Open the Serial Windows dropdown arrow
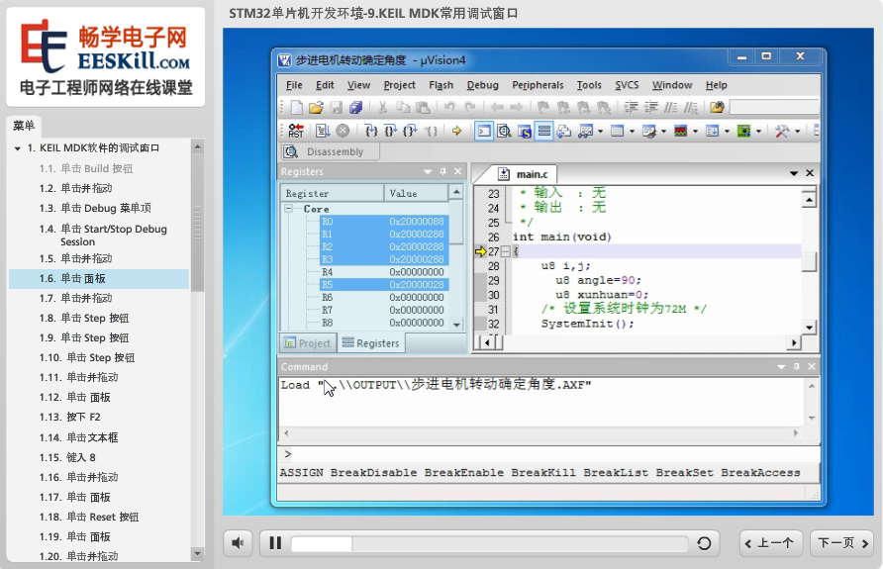This screenshot has width=883, height=569. tap(663, 132)
